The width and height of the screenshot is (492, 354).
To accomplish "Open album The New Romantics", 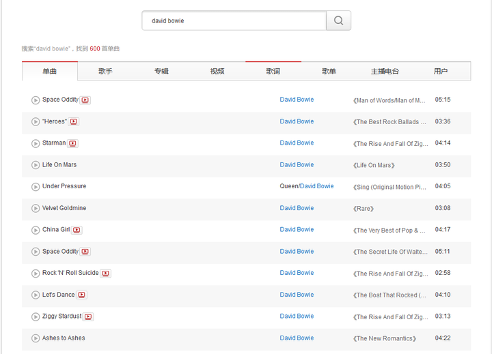I will coord(385,338).
